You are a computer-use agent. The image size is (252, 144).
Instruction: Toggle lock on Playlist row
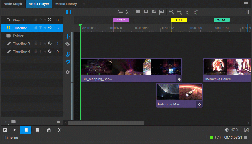point(36,20)
